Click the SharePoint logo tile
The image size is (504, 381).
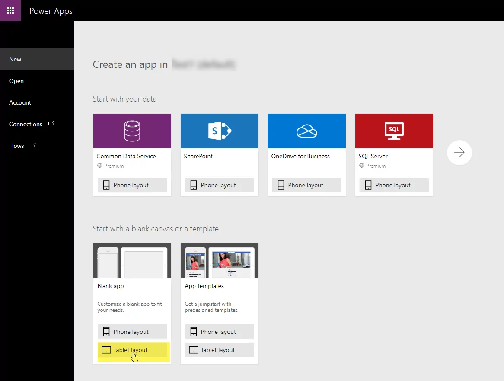tap(220, 131)
